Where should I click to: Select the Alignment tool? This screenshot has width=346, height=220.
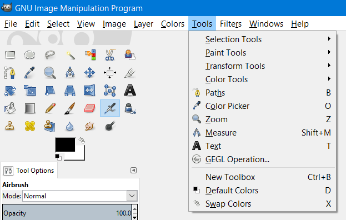click(110, 73)
